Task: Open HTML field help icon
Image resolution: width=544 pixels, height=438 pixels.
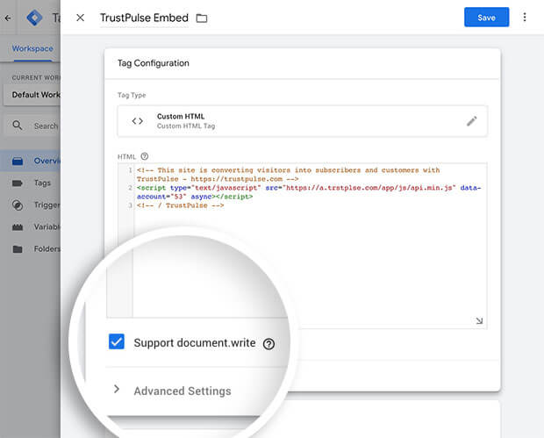Action: [144, 156]
